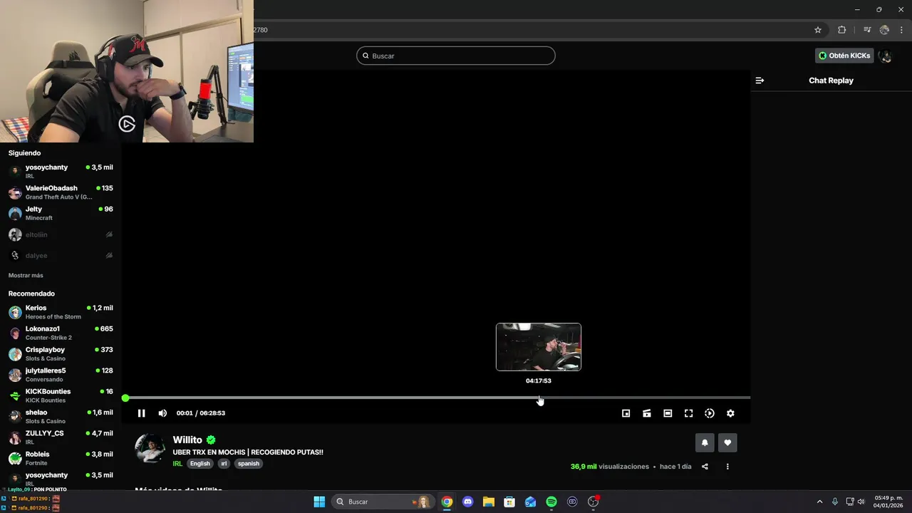Open Chrome three-dot menu
Image resolution: width=912 pixels, height=513 pixels.
tap(901, 30)
